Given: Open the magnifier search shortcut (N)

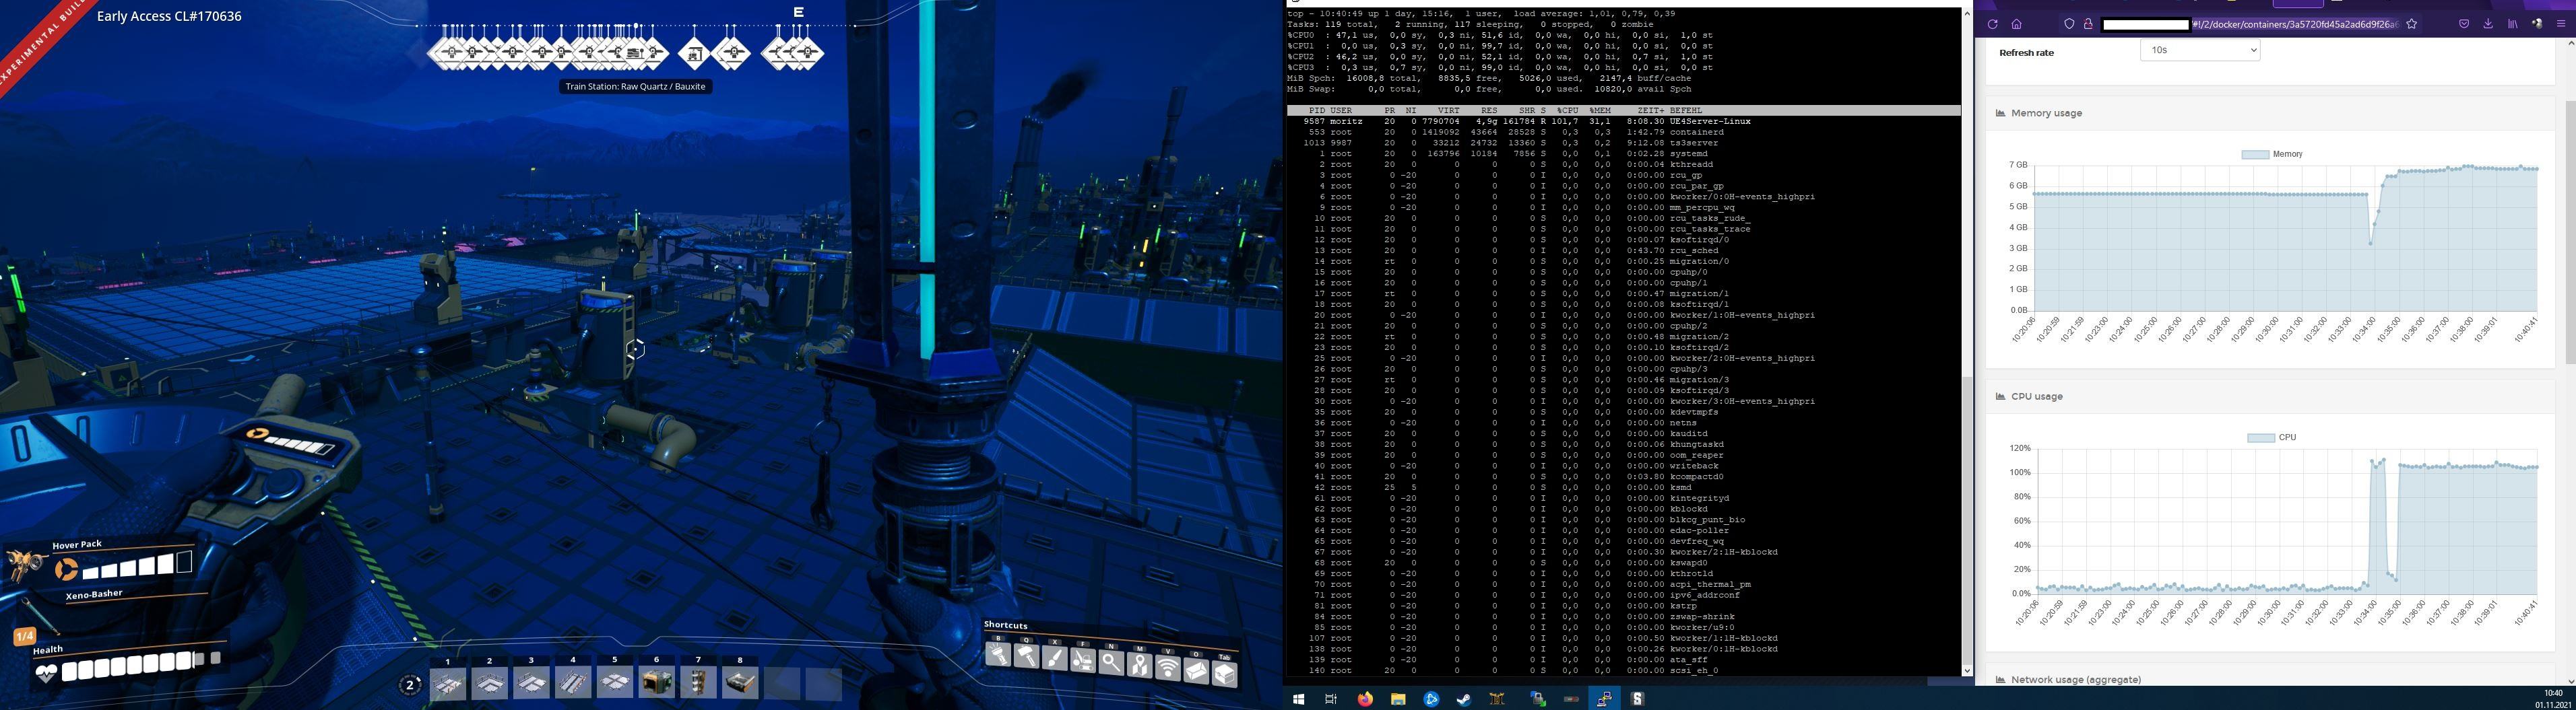Looking at the screenshot, I should (x=1111, y=662).
